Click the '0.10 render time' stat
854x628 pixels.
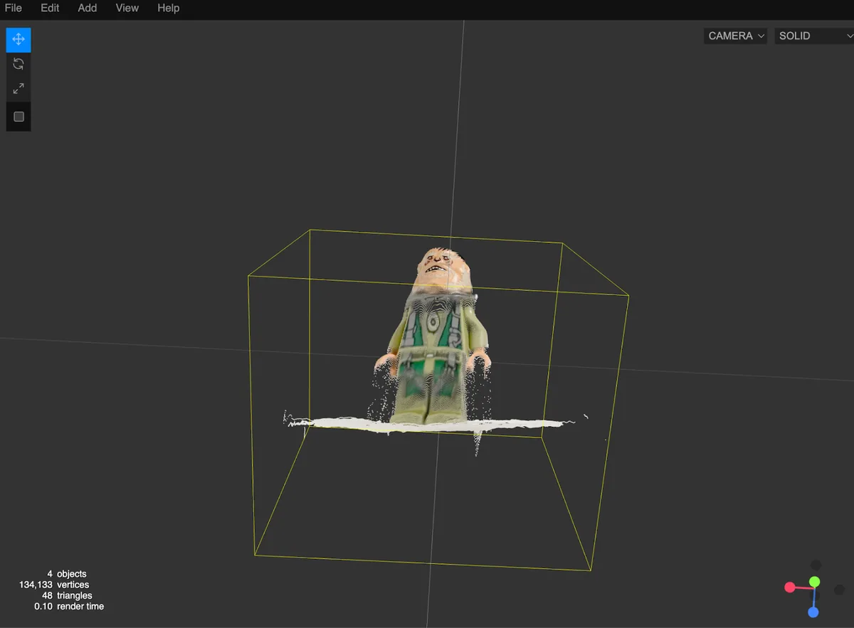pyautogui.click(x=69, y=606)
